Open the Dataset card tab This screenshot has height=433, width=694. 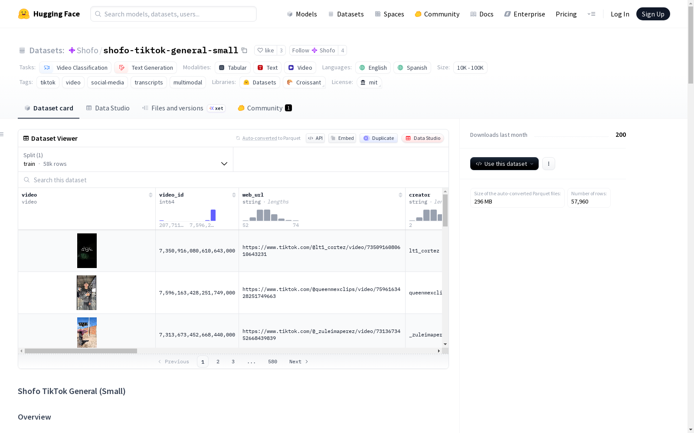49,108
